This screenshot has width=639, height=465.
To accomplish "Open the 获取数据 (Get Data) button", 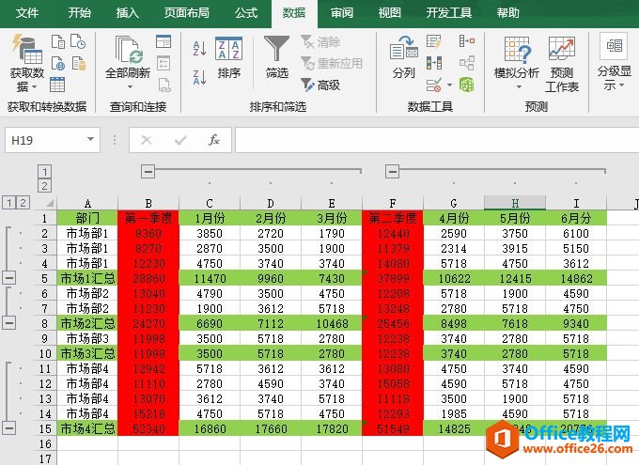I will (x=27, y=63).
